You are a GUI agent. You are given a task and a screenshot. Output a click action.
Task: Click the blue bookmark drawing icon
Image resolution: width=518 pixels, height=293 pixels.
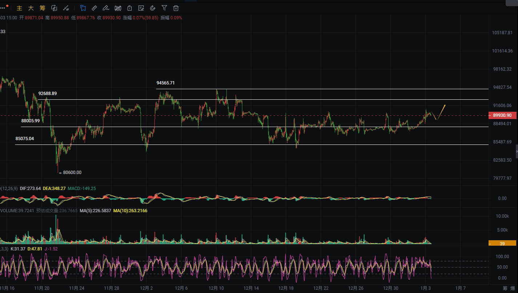83,8
